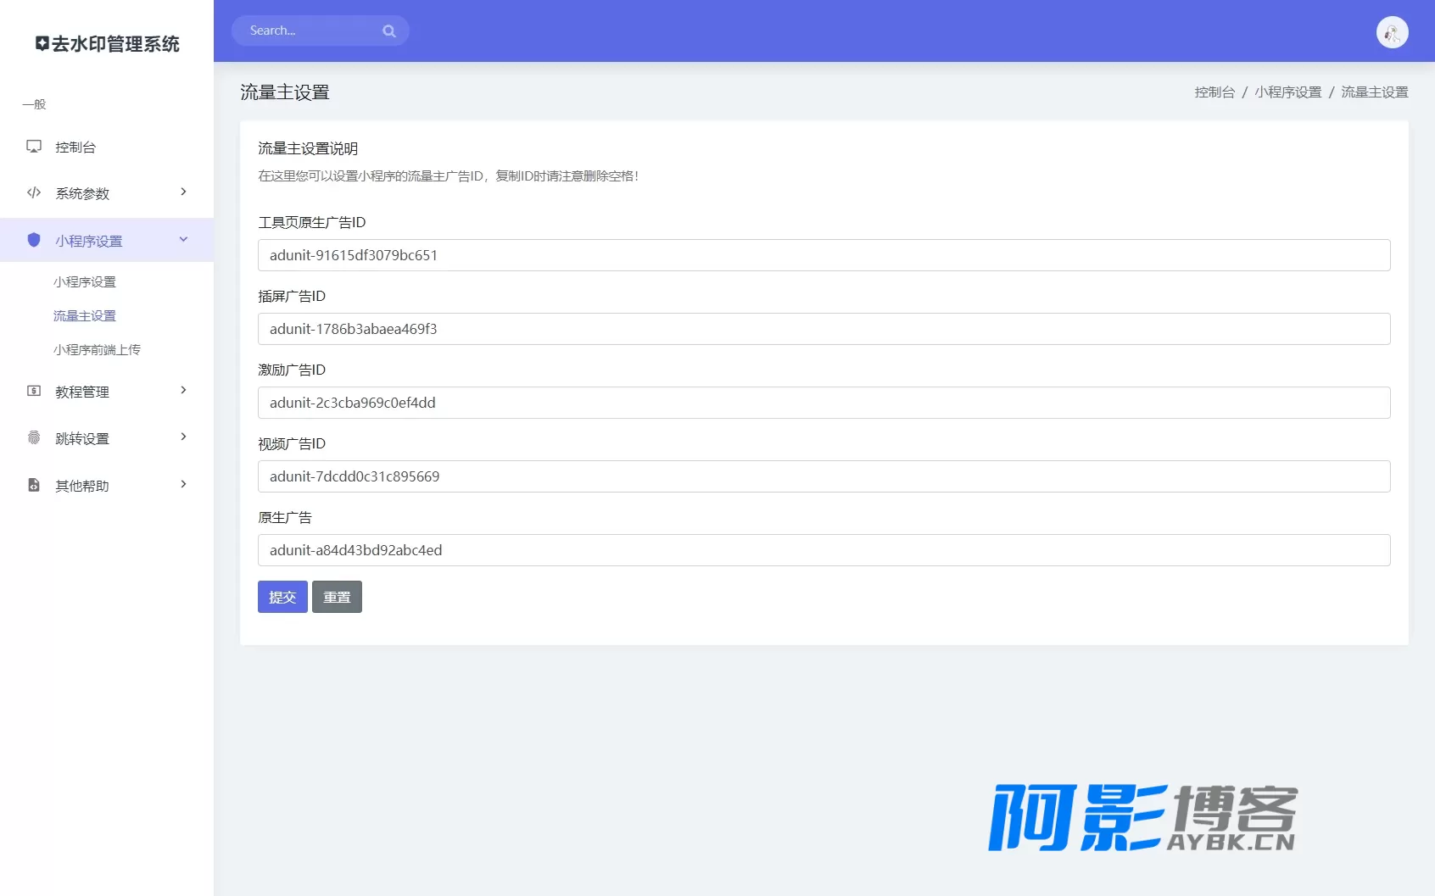This screenshot has width=1435, height=896.
Task: Go to 控制台 breadcrumb link
Action: (1214, 92)
